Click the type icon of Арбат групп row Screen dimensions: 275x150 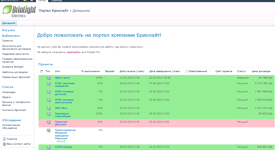pos(49,78)
